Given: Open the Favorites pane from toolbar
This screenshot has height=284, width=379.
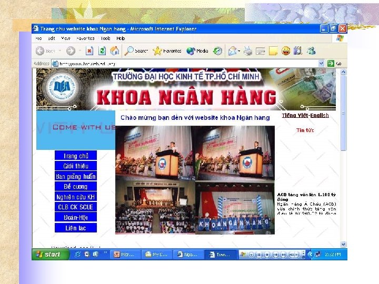Looking at the screenshot, I should [x=167, y=51].
